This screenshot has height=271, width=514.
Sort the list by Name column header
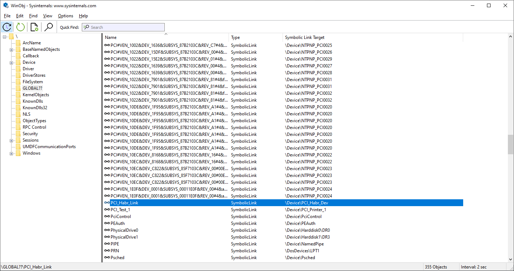(x=166, y=37)
